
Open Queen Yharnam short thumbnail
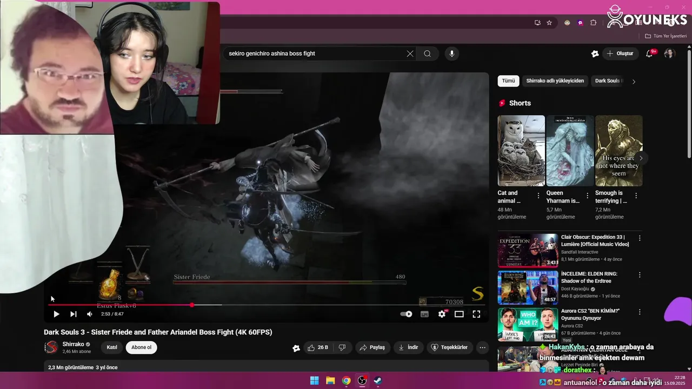coord(570,151)
